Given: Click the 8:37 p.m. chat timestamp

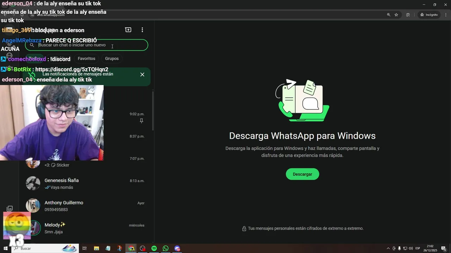Looking at the screenshot, I should [x=137, y=136].
